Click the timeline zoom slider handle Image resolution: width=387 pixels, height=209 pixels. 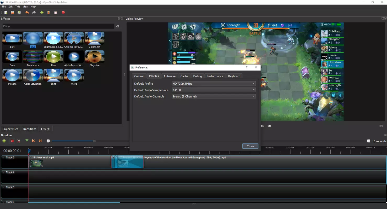tap(94, 141)
